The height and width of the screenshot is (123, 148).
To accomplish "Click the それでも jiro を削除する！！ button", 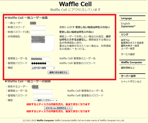I will click(x=58, y=108).
